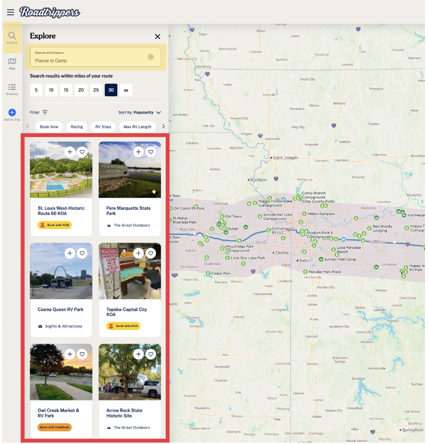Open the Itinerary sidebar icon
Viewport: 428px width, 444px height.
click(x=12, y=89)
